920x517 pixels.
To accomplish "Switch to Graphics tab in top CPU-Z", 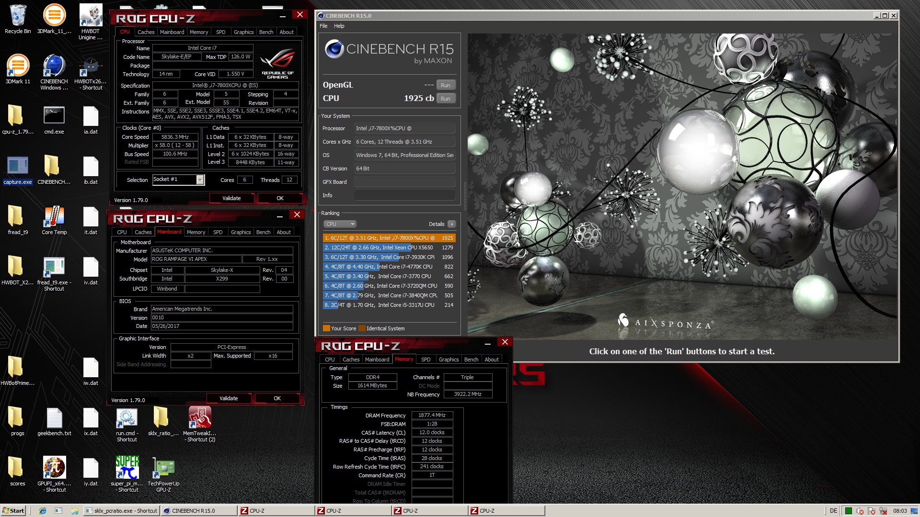I will pos(243,32).
